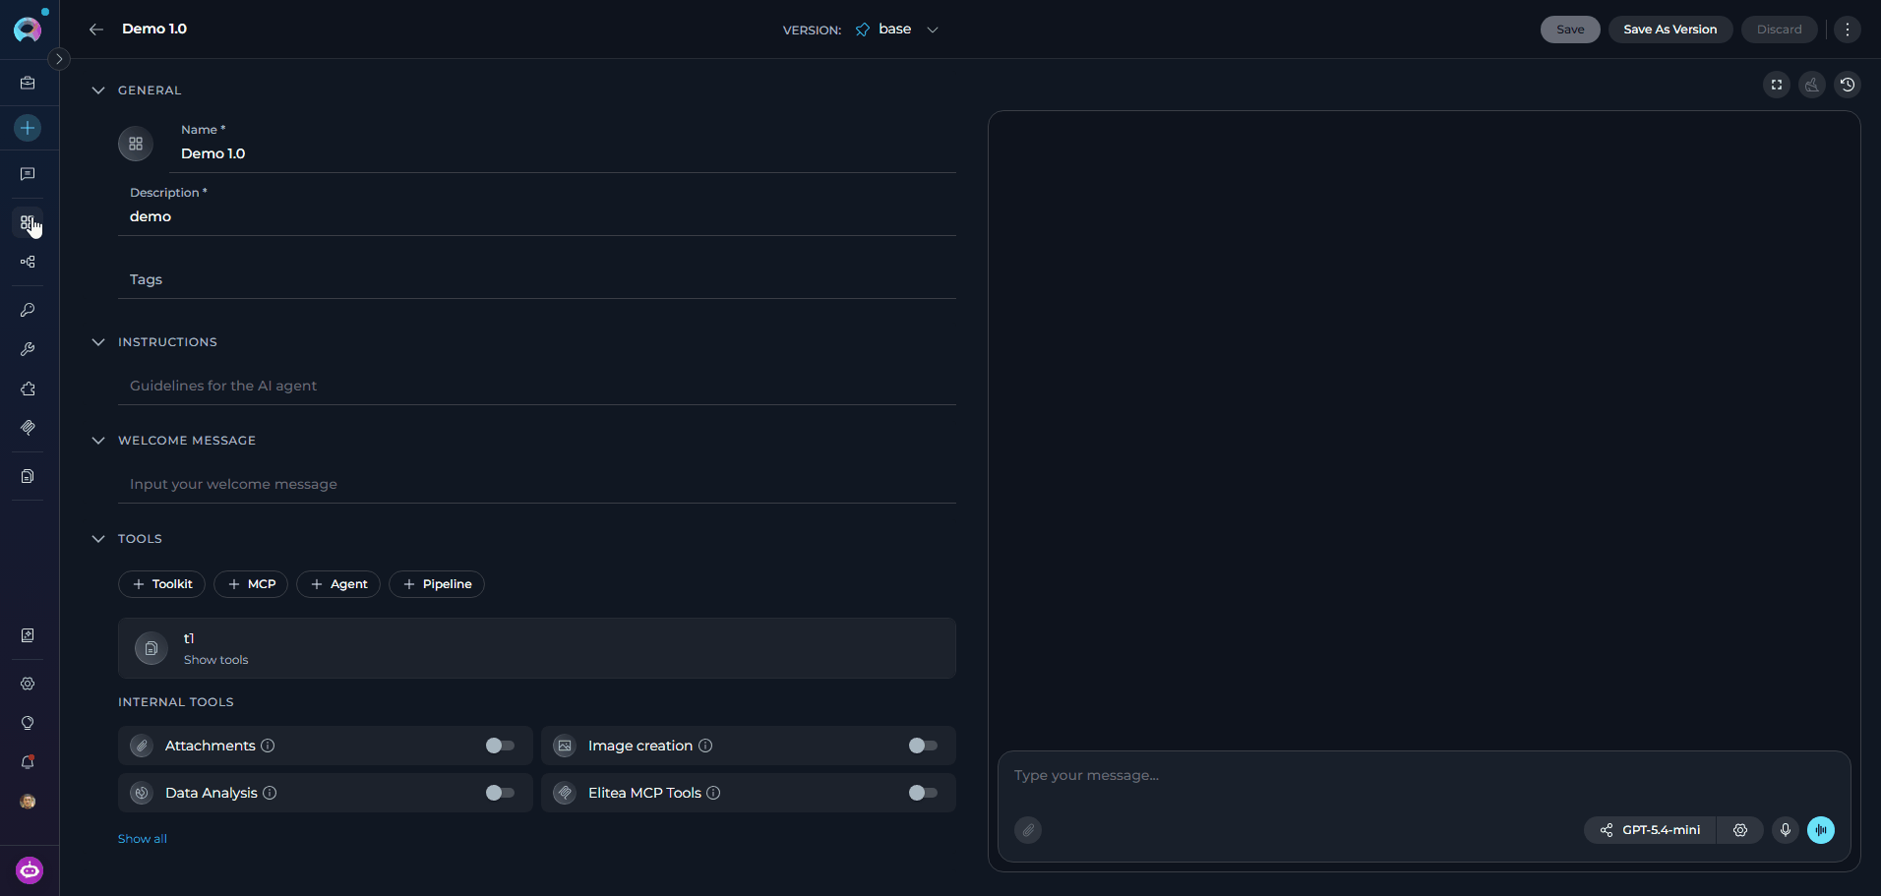Open model settings gear next to GPT-5.4-mini
Screen dimensions: 1881x896
[1740, 830]
